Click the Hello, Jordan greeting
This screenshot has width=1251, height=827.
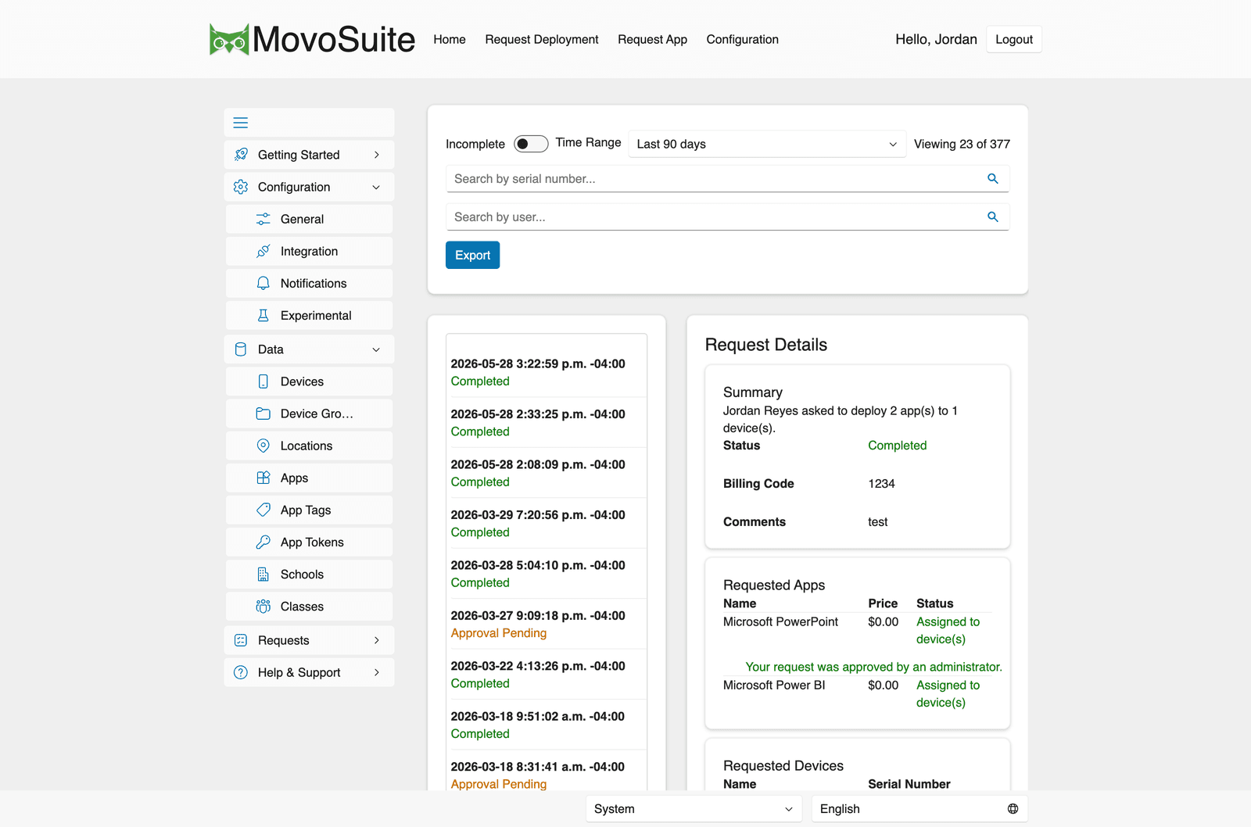click(x=936, y=39)
